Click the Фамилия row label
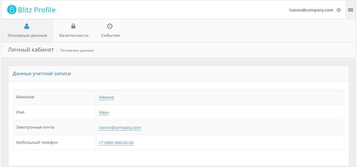This screenshot has height=167, width=357. (x=25, y=97)
